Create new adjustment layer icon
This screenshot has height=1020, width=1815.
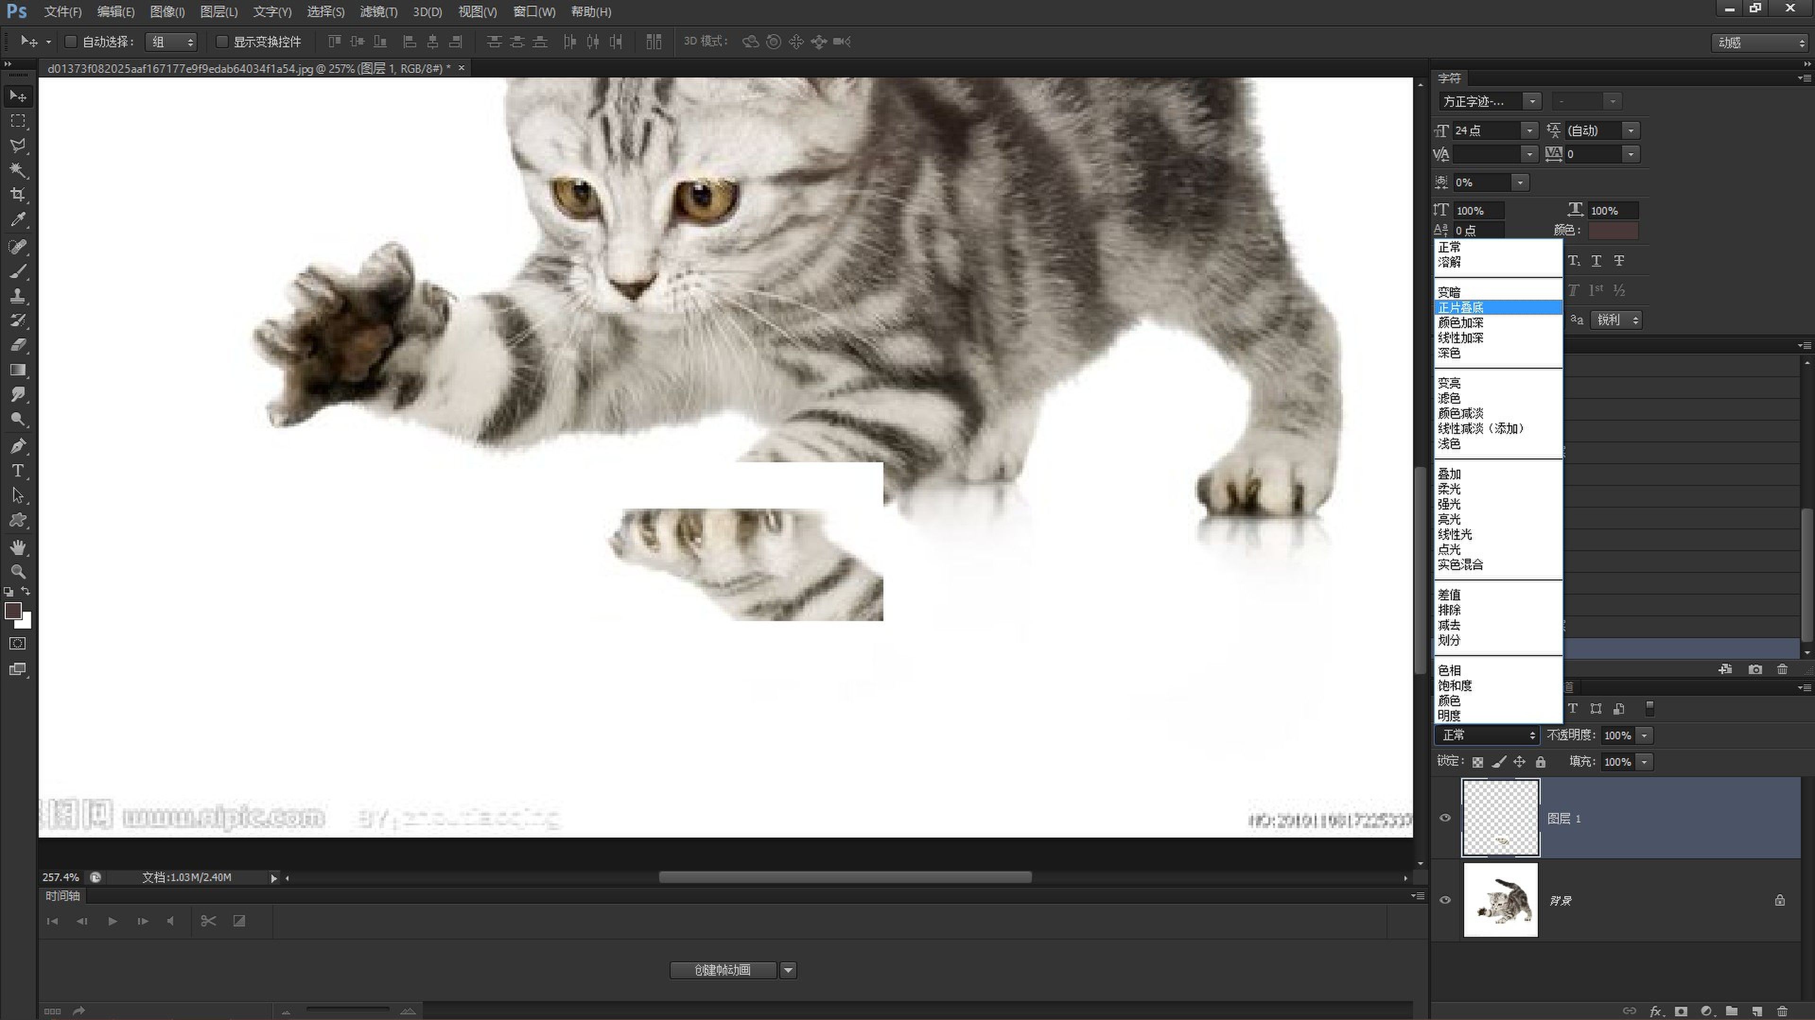[1707, 1011]
